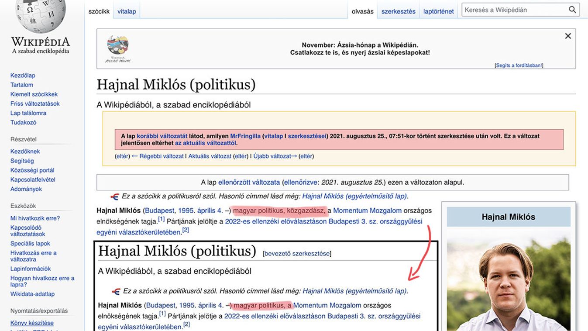This screenshot has height=331, width=588.
Task: Open the szócikk tab
Action: click(99, 11)
